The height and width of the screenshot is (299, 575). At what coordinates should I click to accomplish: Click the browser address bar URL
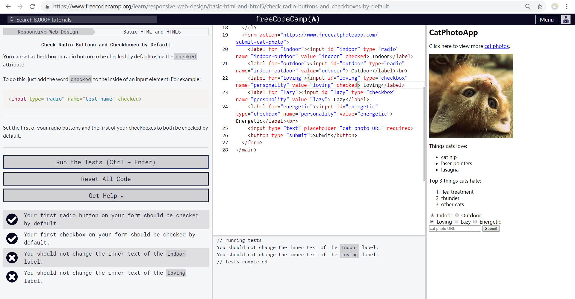click(221, 6)
